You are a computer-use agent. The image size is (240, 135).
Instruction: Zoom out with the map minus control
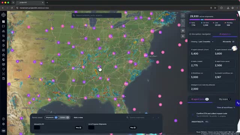(x=183, y=25)
